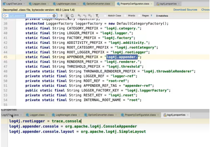This screenshot has width=212, height=147.
Task: Select all occurrences icon in find bar
Action: coord(90,16)
